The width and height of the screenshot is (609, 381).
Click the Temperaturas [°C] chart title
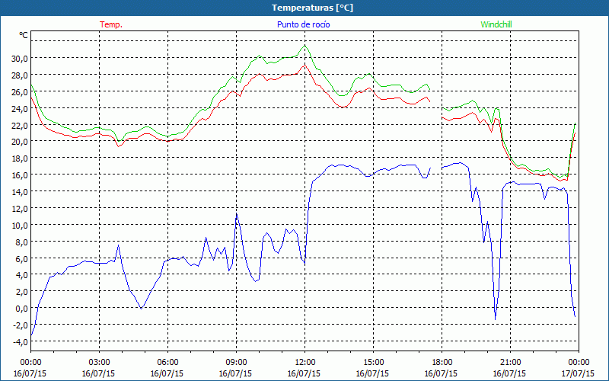[x=312, y=8]
